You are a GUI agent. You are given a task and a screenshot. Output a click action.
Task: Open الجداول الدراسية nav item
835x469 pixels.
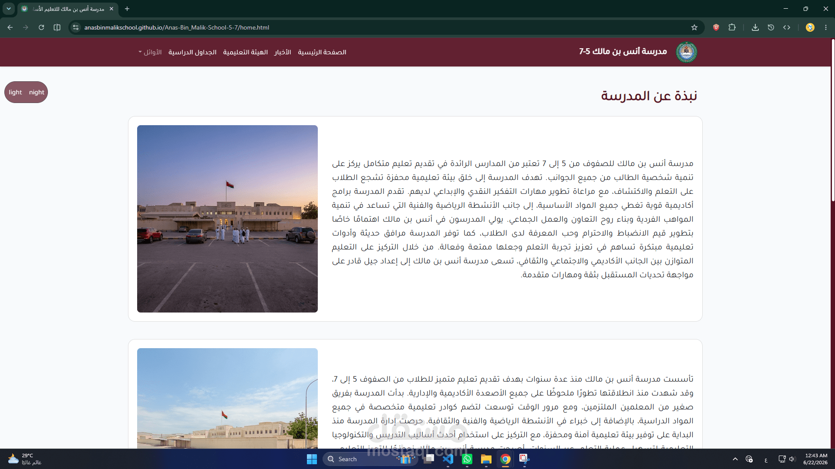pos(192,52)
